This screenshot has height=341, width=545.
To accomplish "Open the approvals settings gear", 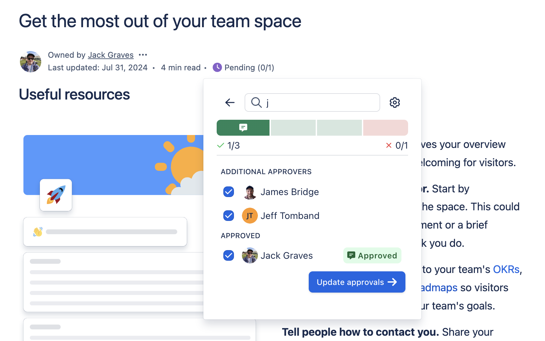I will [x=394, y=102].
